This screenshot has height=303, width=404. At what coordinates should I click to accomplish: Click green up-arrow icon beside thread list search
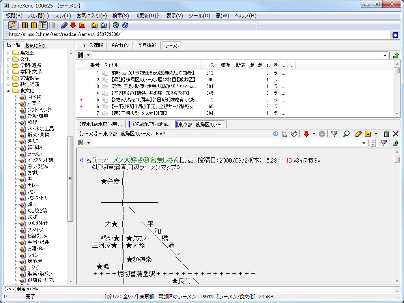(396, 55)
